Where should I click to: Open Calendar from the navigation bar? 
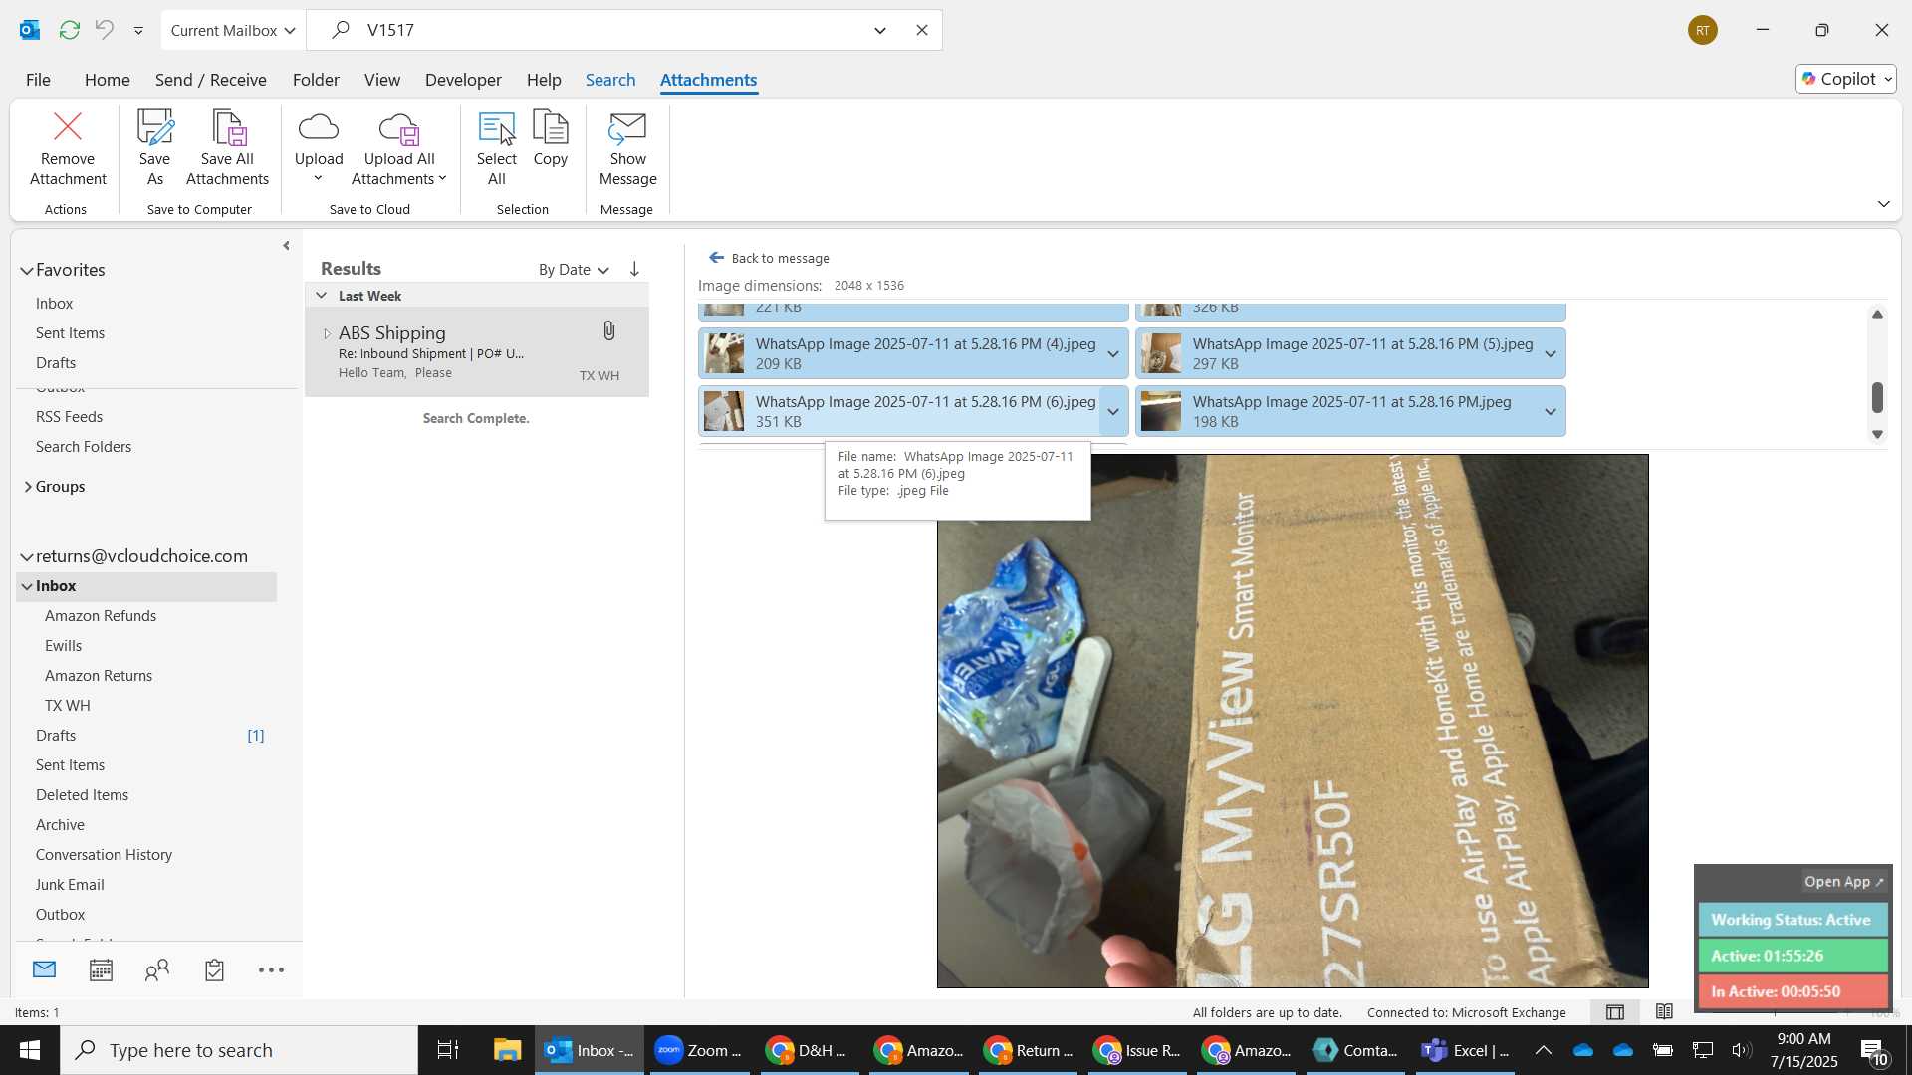click(101, 969)
